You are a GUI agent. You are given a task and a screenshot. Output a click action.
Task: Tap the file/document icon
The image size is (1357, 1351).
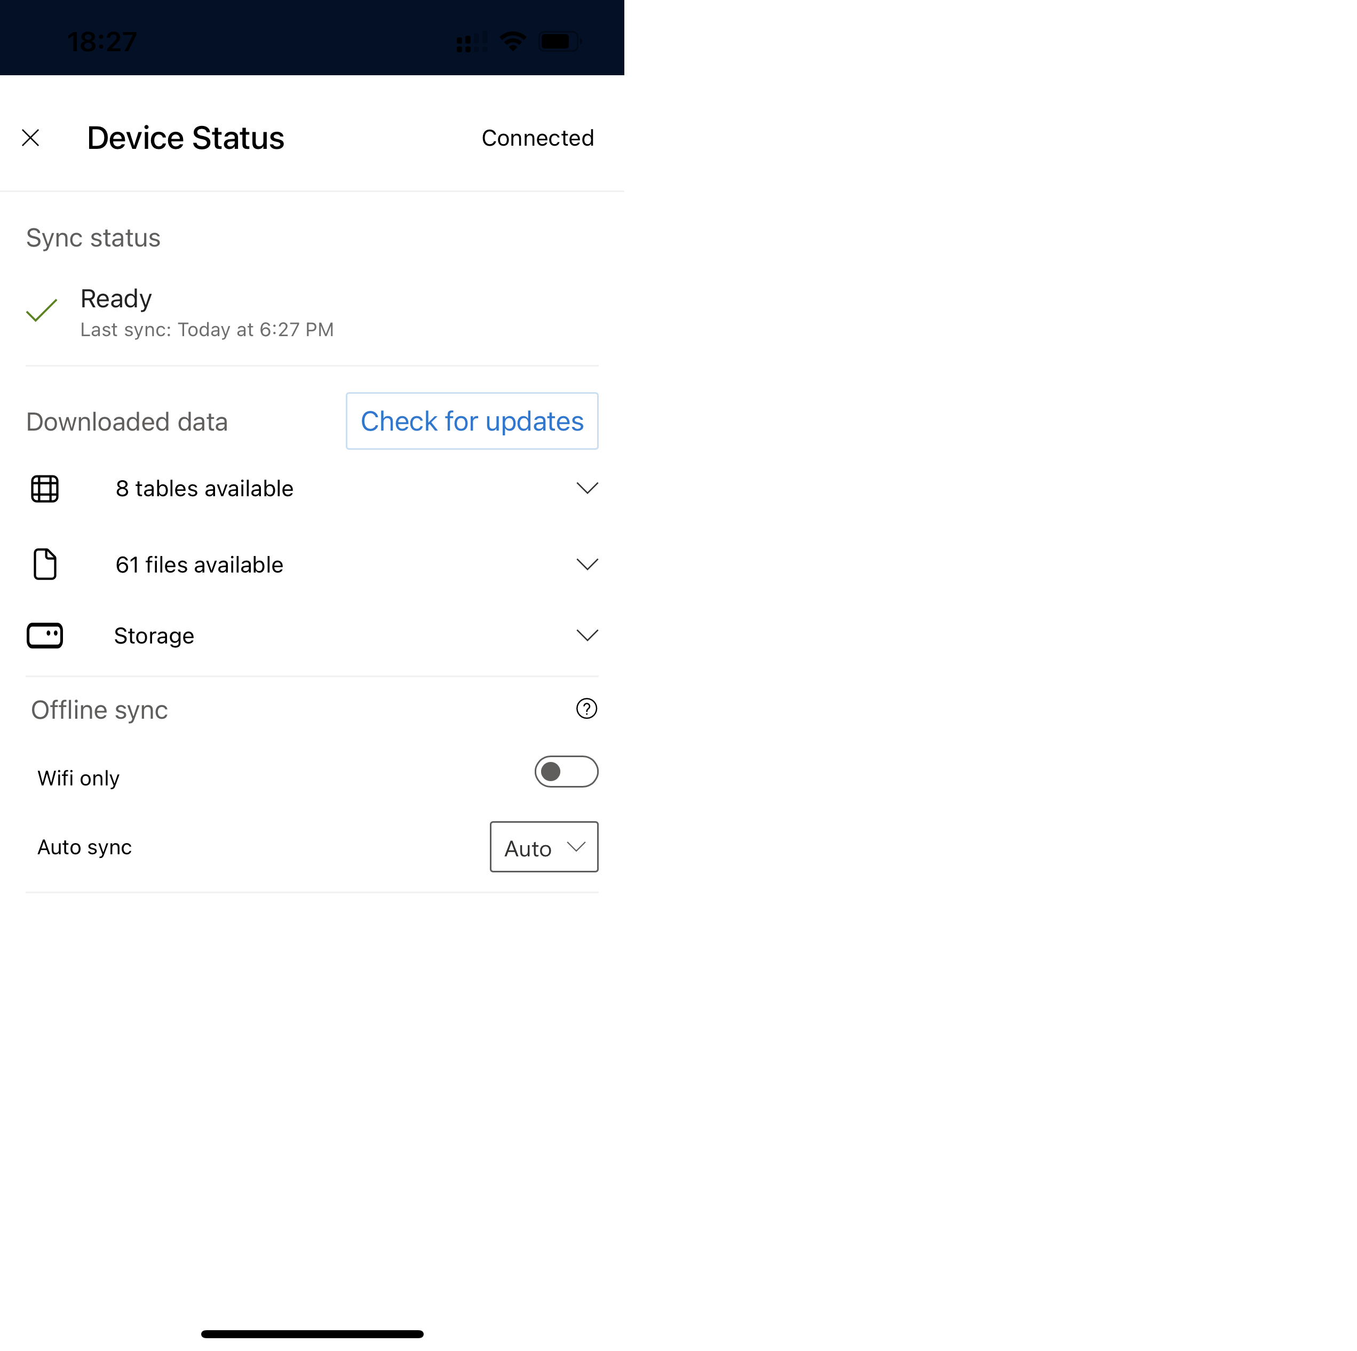pos(44,563)
